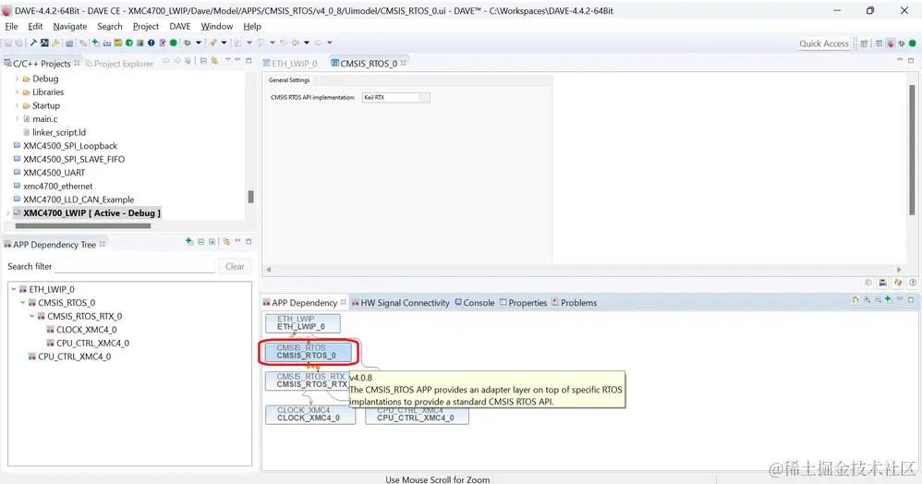
Task: Close the CMSIS_RTOS_0 editor tab
Action: click(404, 63)
